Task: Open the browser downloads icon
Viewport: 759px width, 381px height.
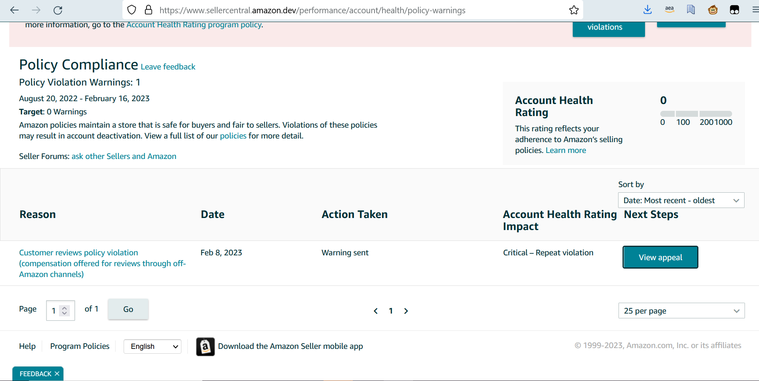Action: (647, 10)
